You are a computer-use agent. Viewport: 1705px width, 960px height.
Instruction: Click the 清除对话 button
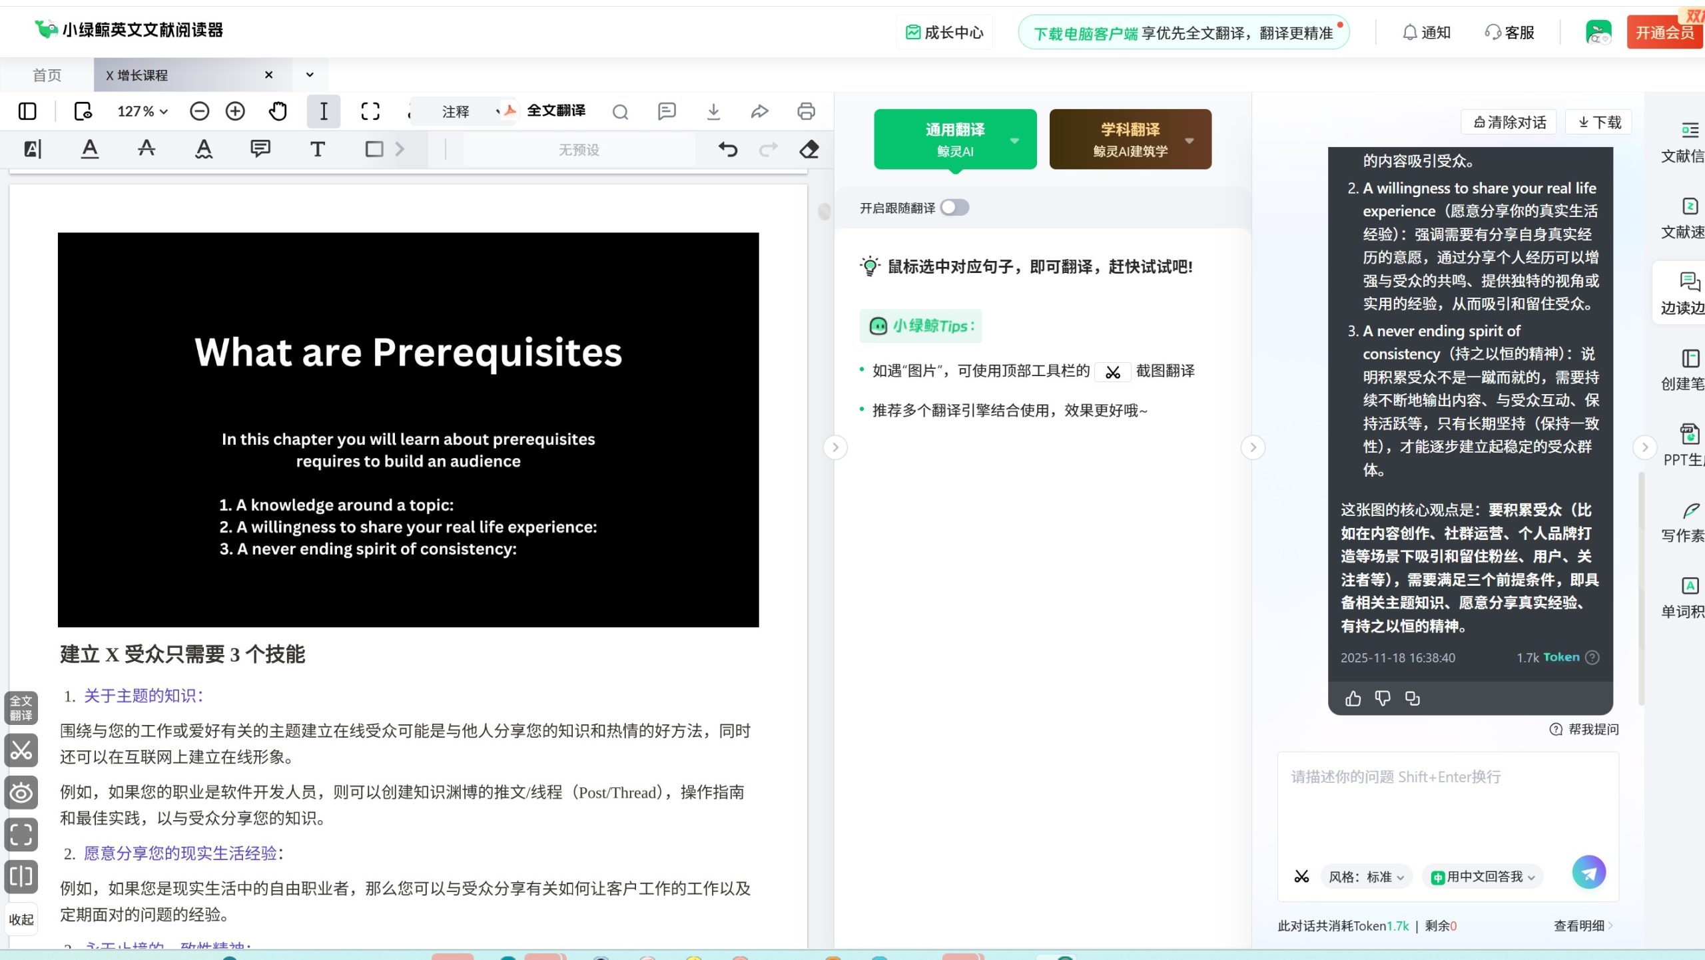(1507, 122)
